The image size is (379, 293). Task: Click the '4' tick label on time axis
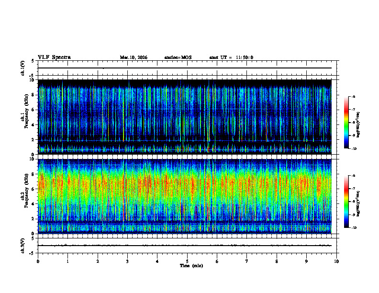(x=157, y=261)
